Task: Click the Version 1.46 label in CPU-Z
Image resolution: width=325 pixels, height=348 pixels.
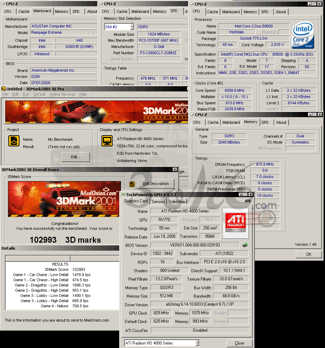Action: coord(306,244)
